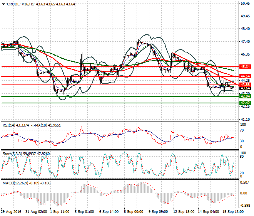254x216 pixels.
Task: Click the 12 Sep 18:00 time label
Action: 184,212
